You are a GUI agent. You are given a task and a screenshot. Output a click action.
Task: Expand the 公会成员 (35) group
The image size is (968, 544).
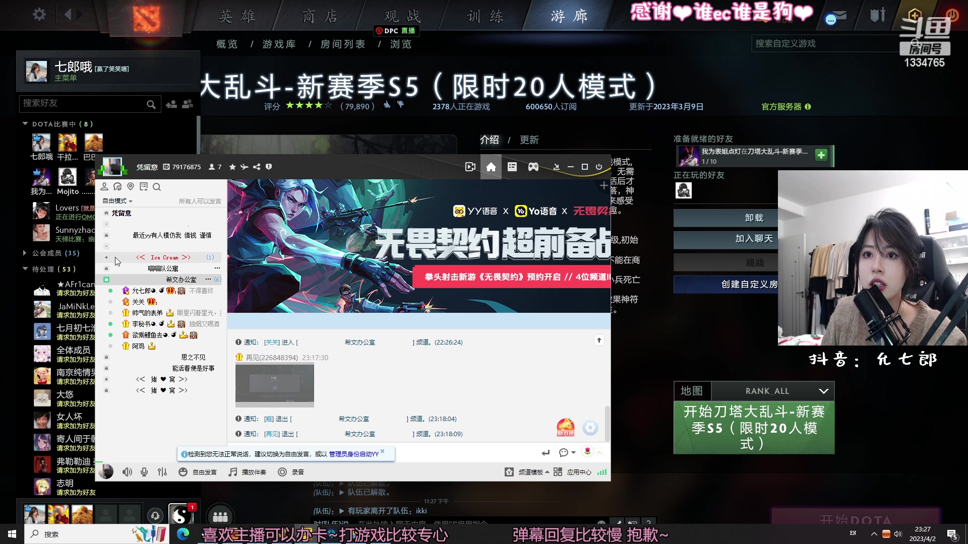25,253
